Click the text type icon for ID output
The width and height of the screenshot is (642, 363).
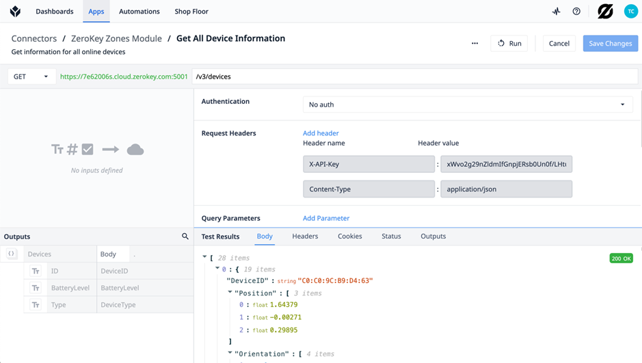click(36, 271)
